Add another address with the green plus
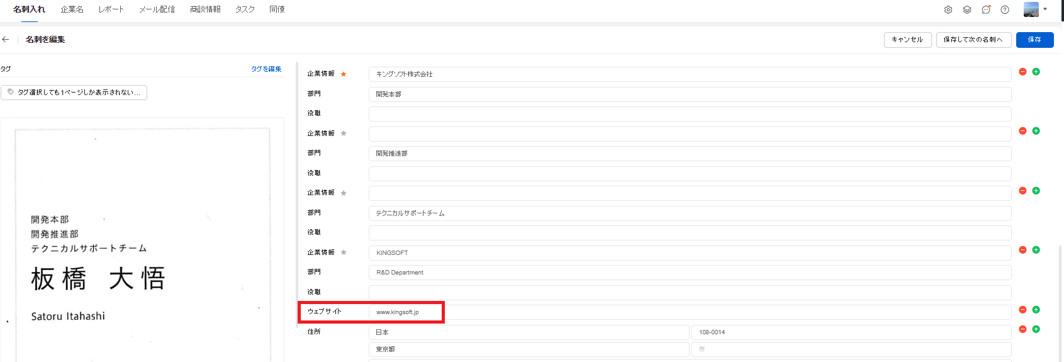 1036,329
